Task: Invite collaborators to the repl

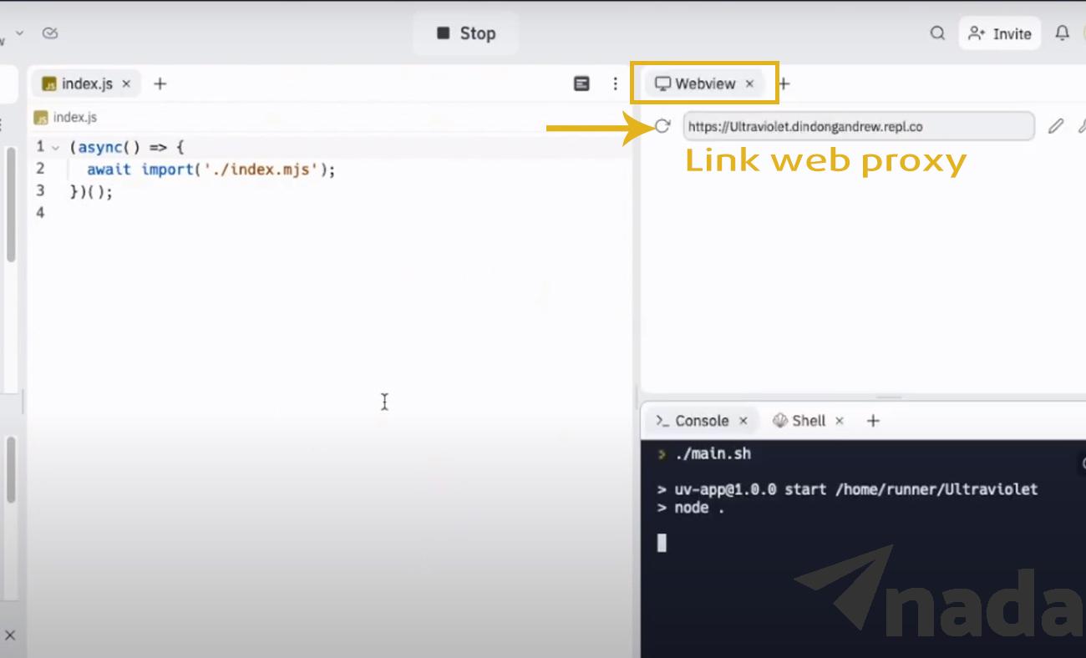Action: [x=999, y=33]
